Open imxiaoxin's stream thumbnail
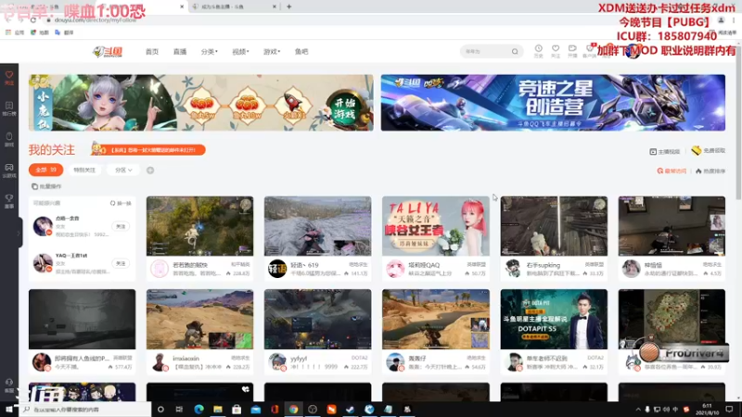The image size is (742, 417). coord(199,319)
